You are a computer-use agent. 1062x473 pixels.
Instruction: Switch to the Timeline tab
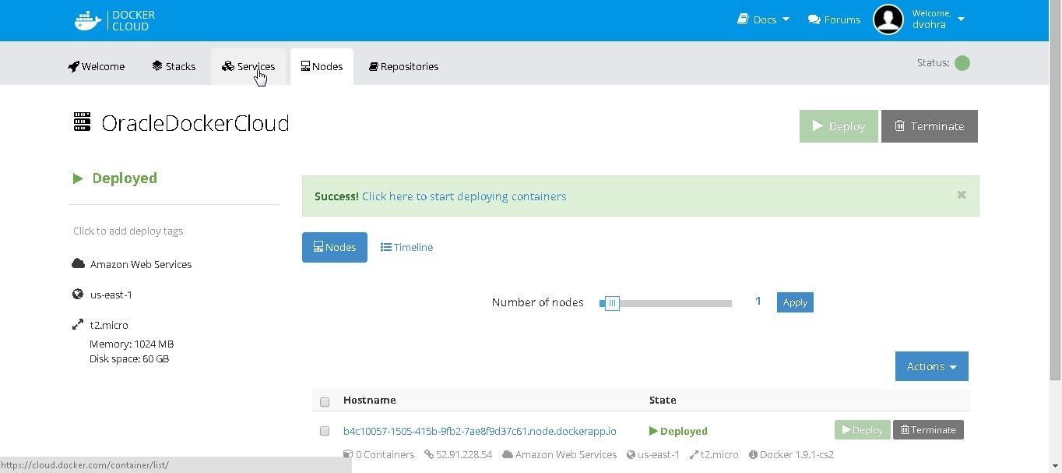pos(406,247)
